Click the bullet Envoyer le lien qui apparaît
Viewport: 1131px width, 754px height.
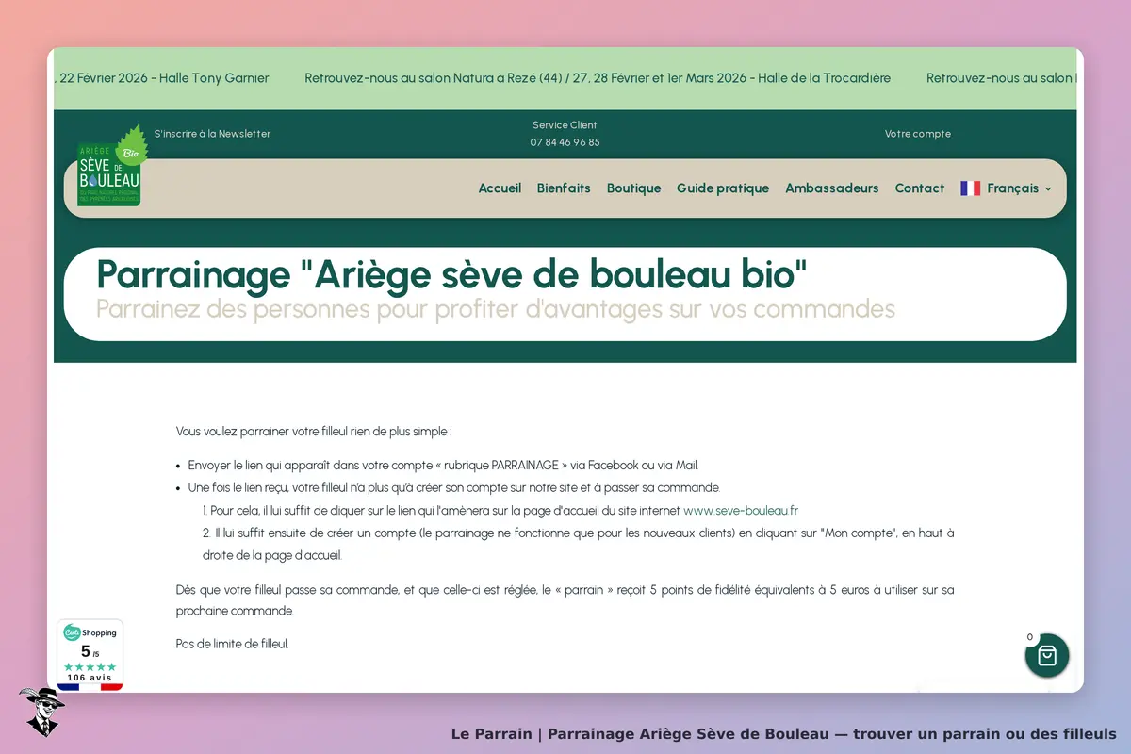[x=443, y=465]
